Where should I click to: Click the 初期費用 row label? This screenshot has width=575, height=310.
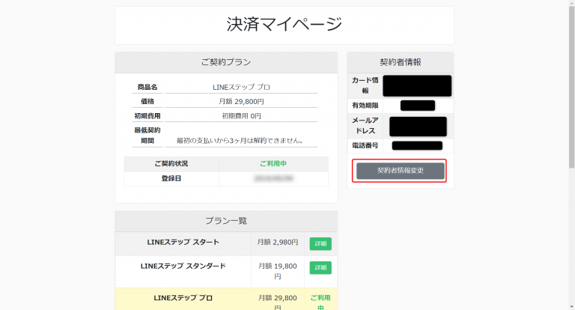pyautogui.click(x=147, y=116)
